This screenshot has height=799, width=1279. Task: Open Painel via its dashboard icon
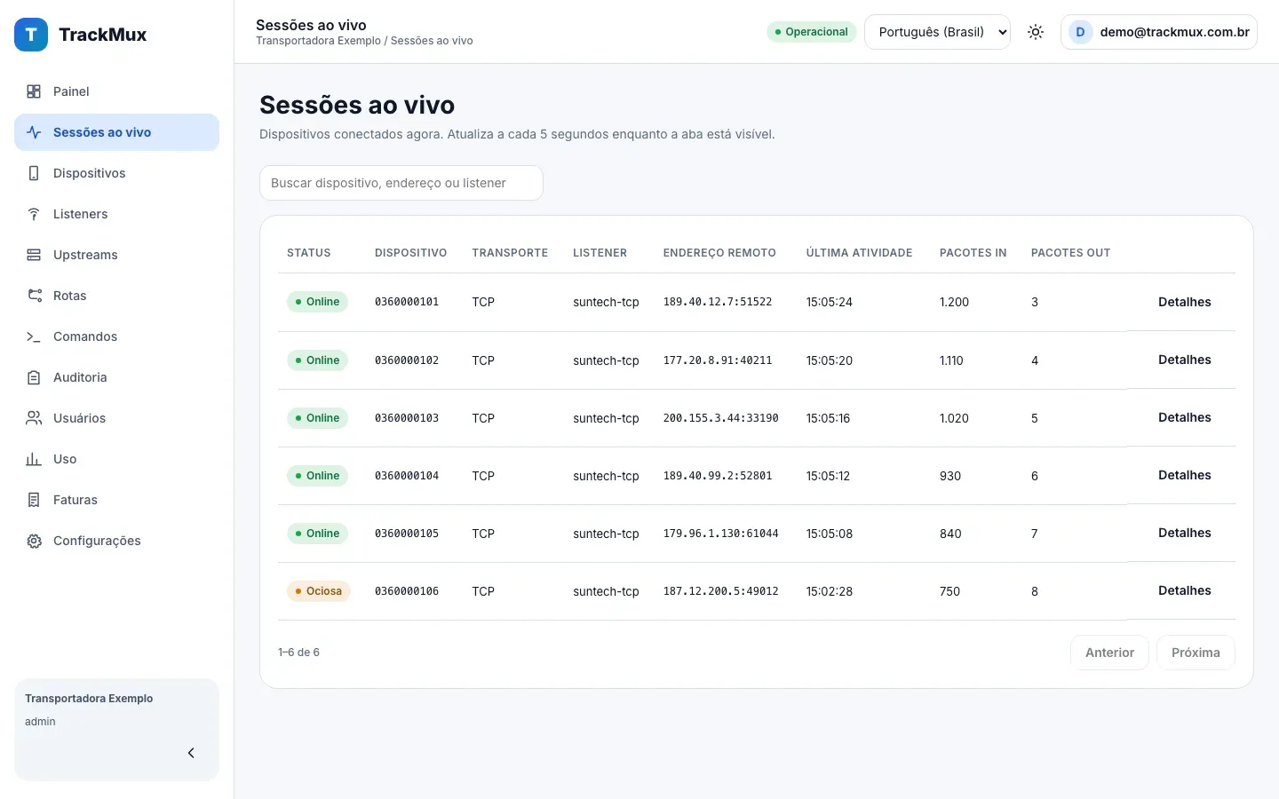tap(34, 91)
